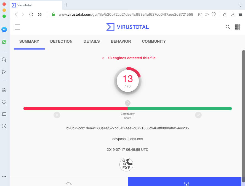245x186 pixels.
Task: Switch to the COMMUNITY tab
Action: point(154,41)
